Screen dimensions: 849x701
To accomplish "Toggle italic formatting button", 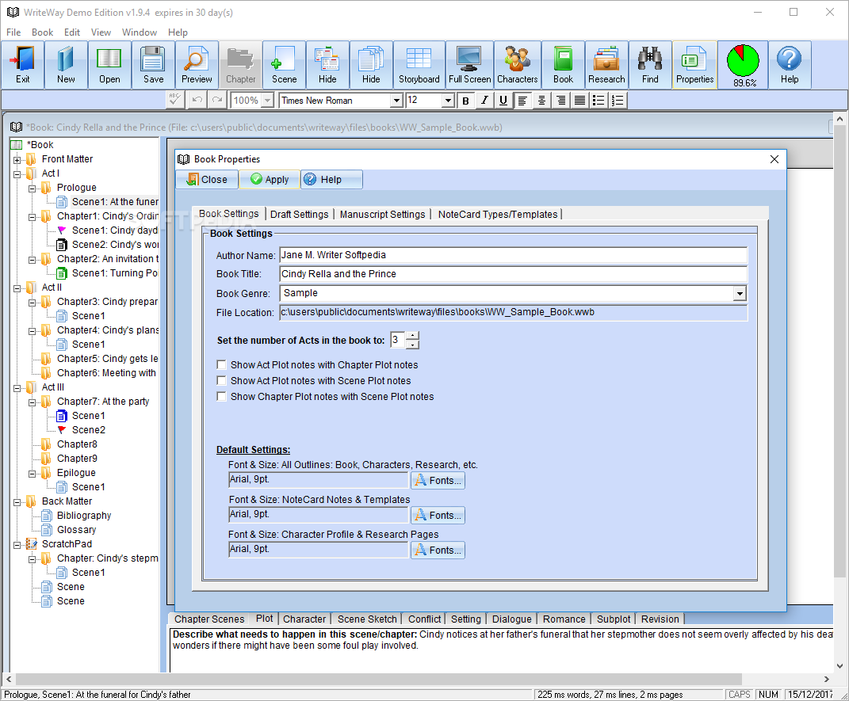I will 484,101.
